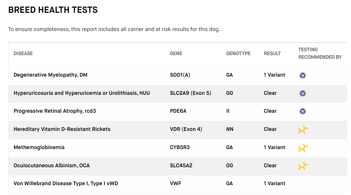Click the 1 Variant result for VWF
Image resolution: width=351 pixels, height=195 pixels.
(x=274, y=184)
